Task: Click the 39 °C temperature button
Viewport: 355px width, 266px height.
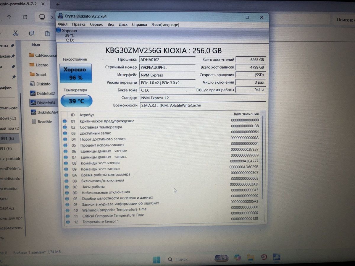Action: pos(76,101)
